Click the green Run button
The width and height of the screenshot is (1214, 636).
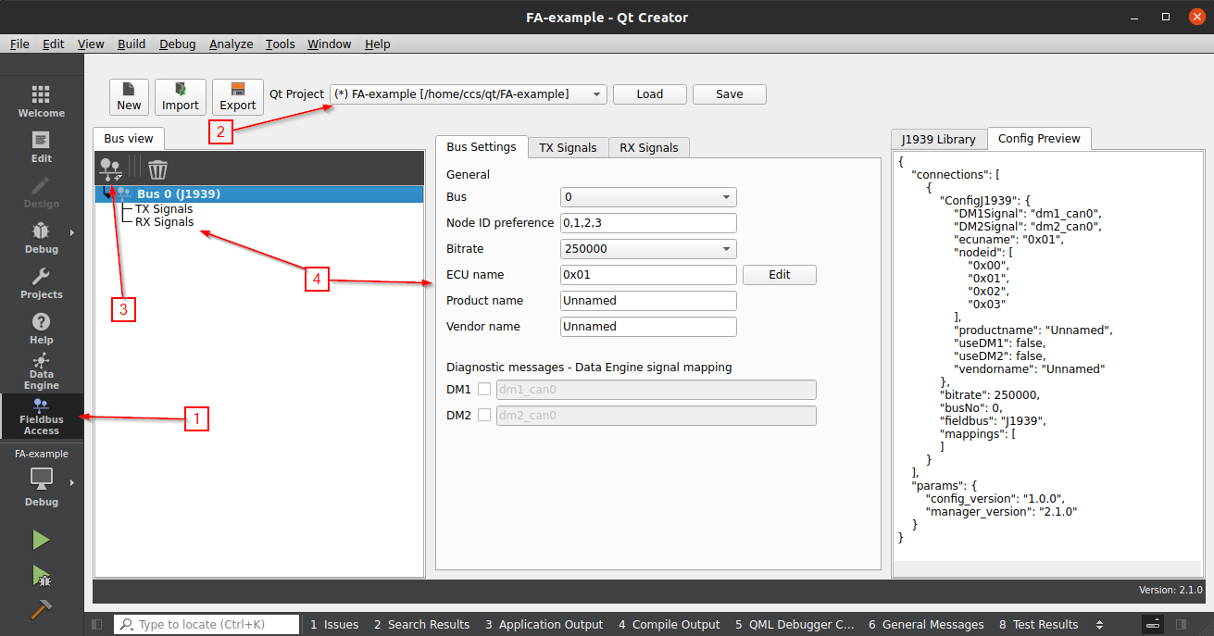coord(41,540)
